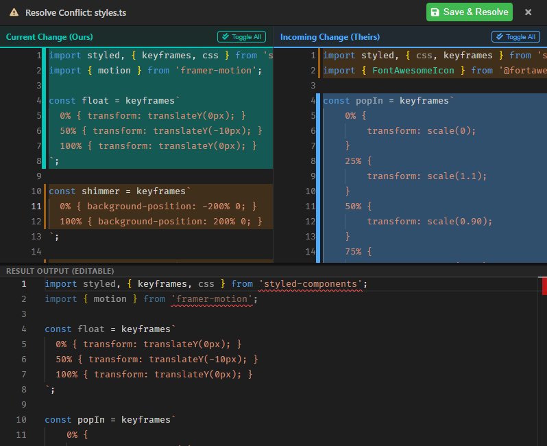Click the Save & Resolve button
The image size is (547, 446).
(x=470, y=12)
